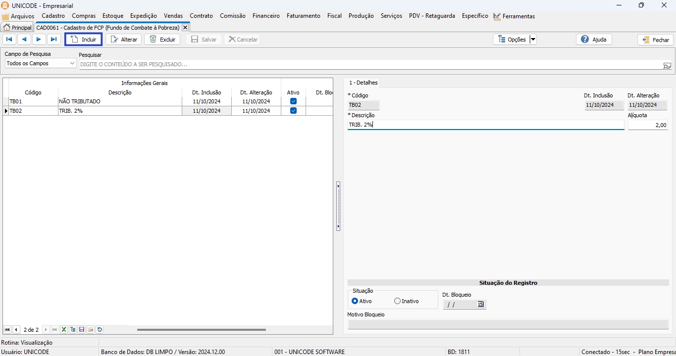Viewport: 676px width, 356px height.
Task: Click the search icon in Pesquisar field
Action: 667,65
